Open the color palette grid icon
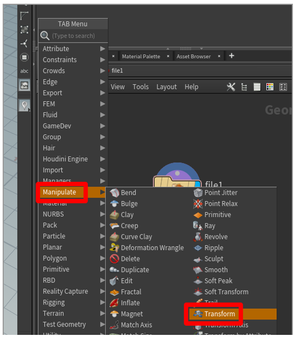294x337 pixels. point(269,87)
